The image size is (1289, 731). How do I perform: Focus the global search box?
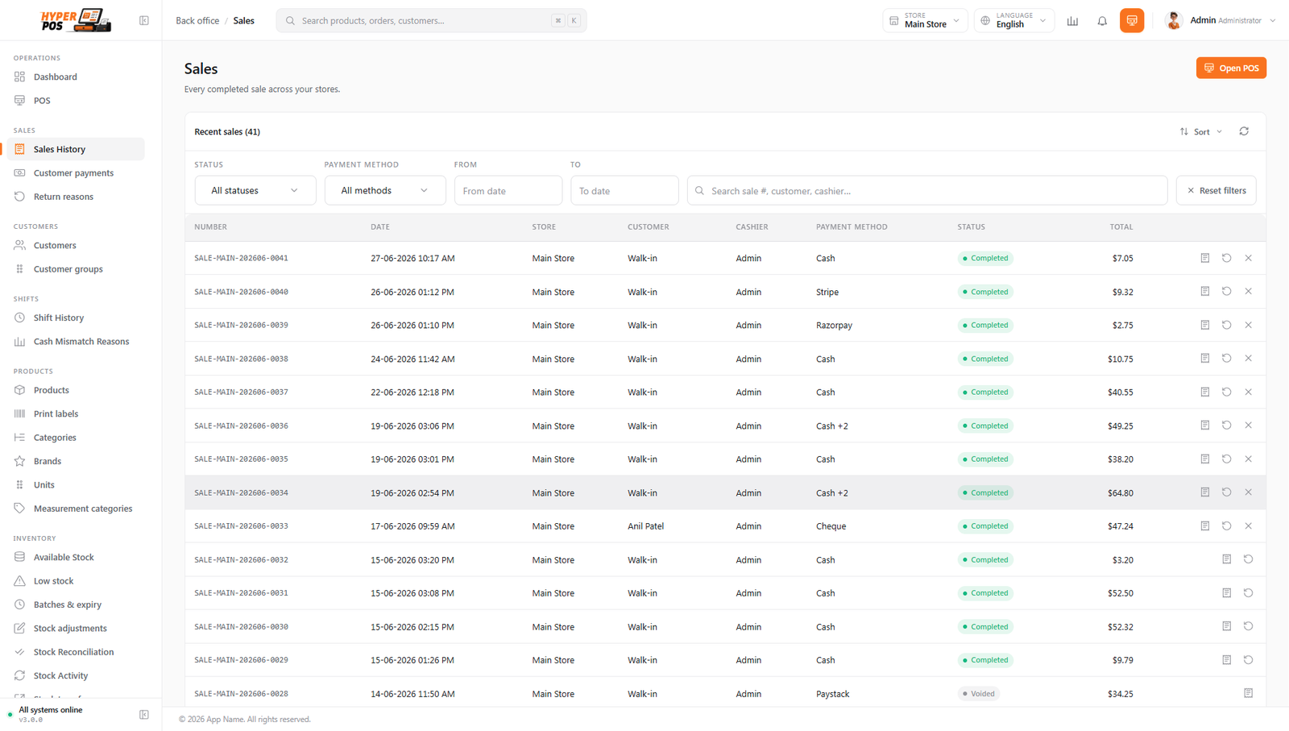431,21
